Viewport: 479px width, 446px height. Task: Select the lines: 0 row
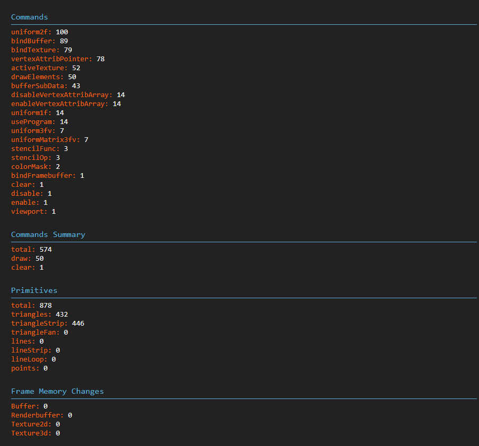(27, 341)
